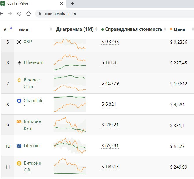Click the Litecoin logo icon
Image resolution: width=194 pixels, height=179 pixels.
coord(19,146)
